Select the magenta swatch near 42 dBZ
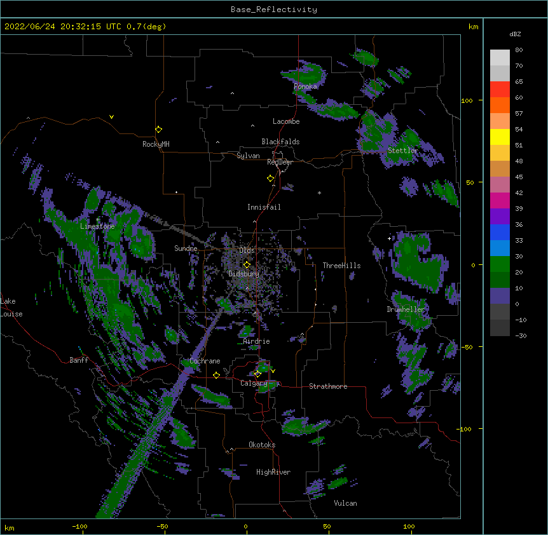 (x=500, y=200)
